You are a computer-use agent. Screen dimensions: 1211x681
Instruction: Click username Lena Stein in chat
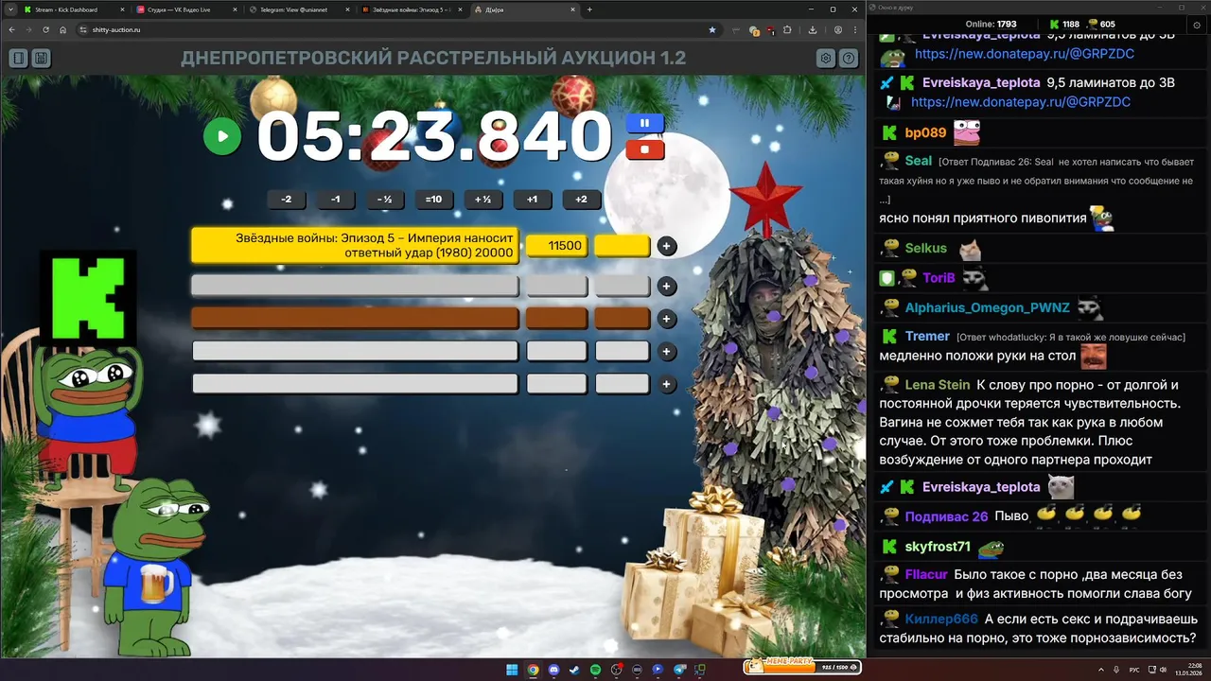click(937, 385)
